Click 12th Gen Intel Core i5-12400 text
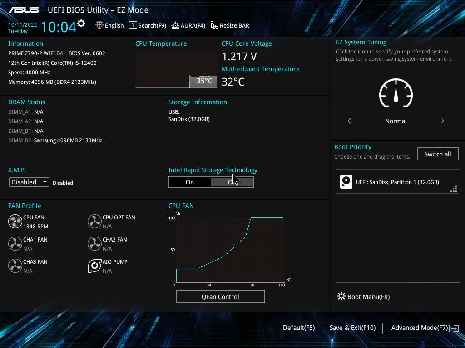This screenshot has width=465, height=348. point(52,63)
